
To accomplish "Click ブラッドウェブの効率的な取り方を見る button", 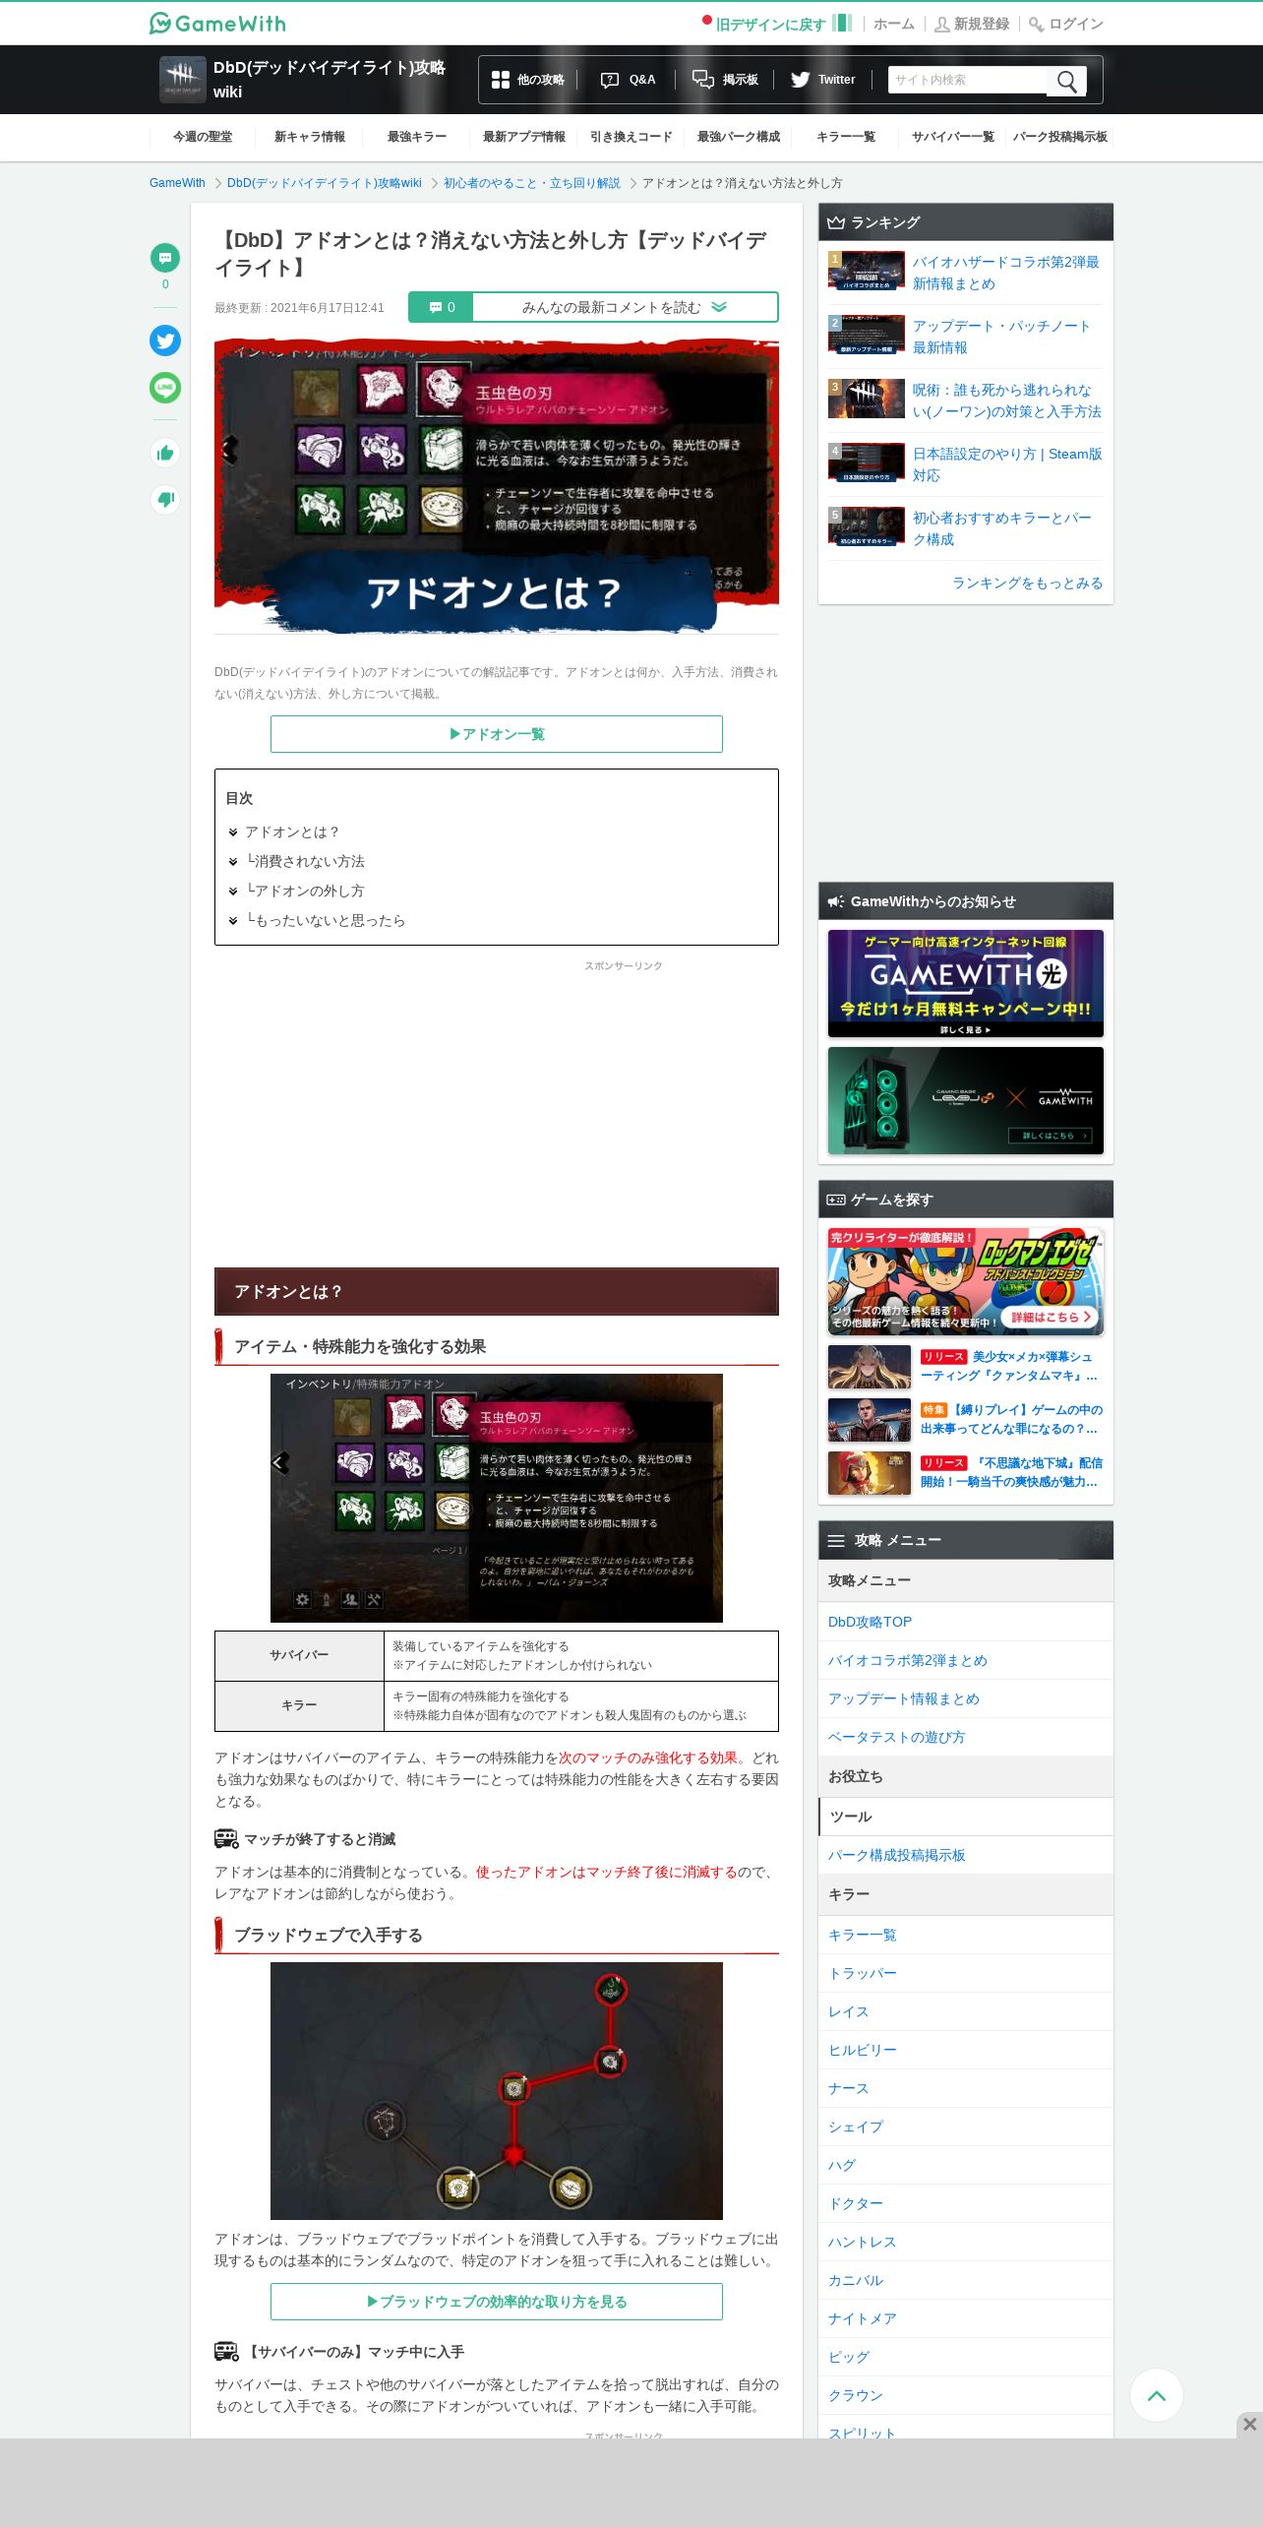I will point(497,2302).
